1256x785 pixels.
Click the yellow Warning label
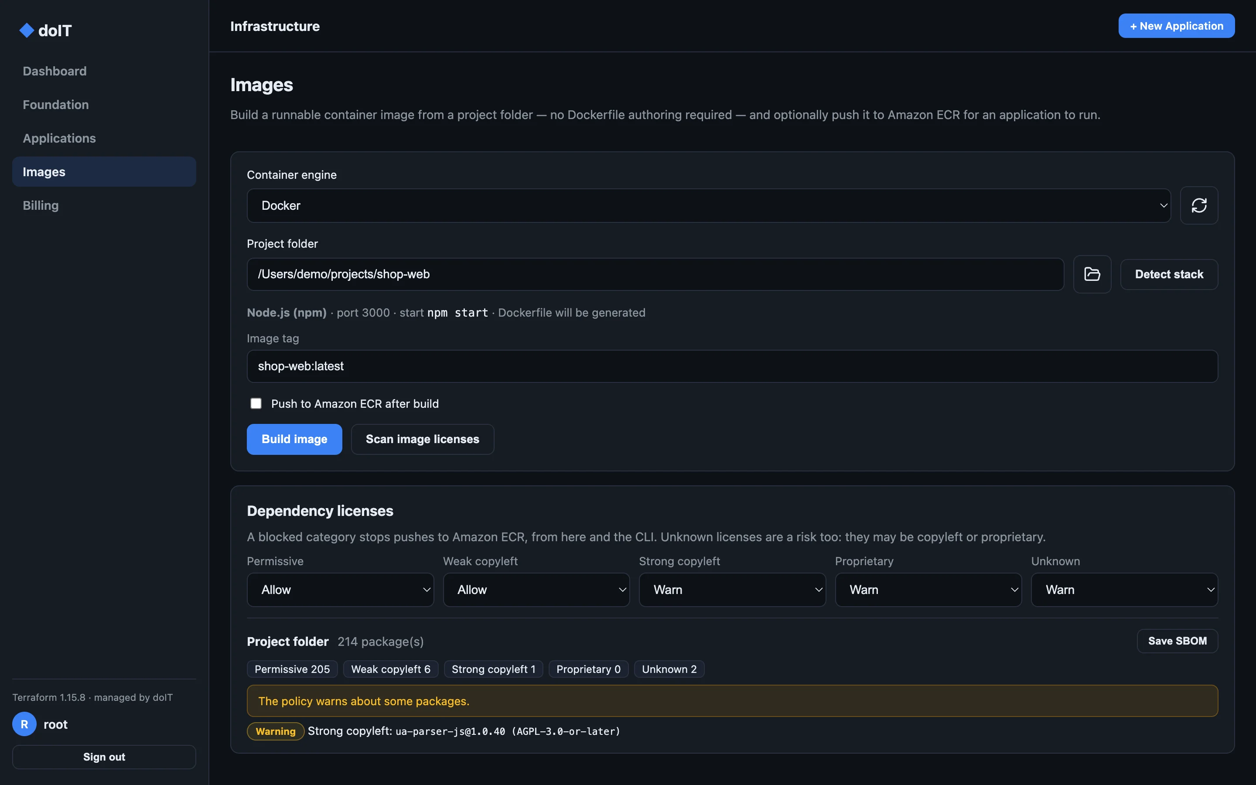tap(276, 731)
